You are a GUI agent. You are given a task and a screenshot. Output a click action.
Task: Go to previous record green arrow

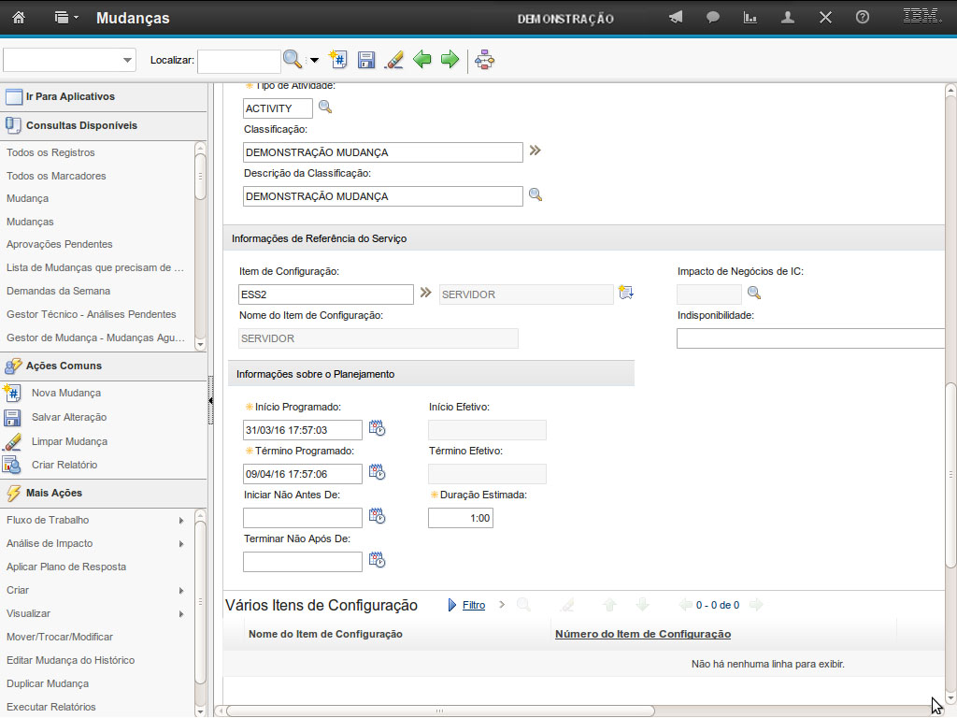click(422, 60)
